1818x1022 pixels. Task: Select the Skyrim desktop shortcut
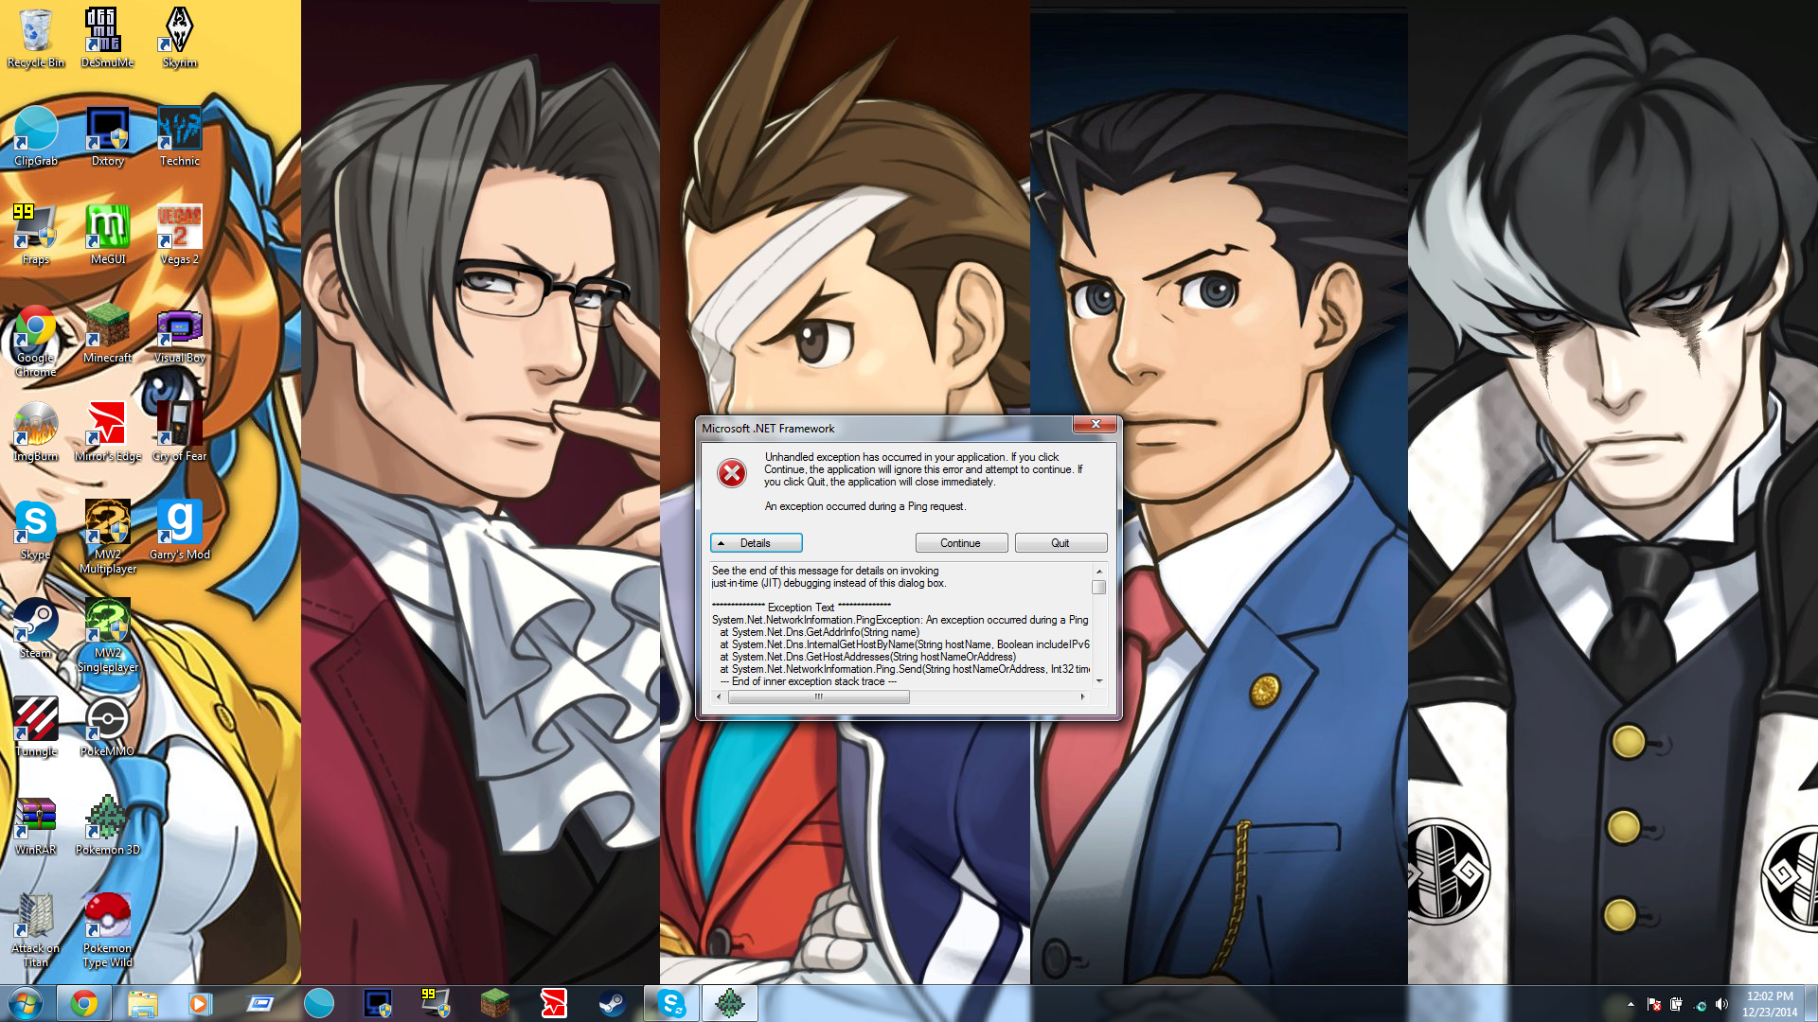tap(179, 38)
